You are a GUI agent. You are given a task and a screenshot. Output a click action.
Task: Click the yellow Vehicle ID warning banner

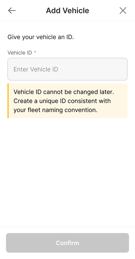click(x=67, y=101)
